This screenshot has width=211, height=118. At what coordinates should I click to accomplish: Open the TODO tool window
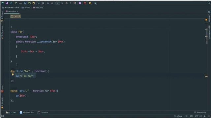(x=11, y=112)
